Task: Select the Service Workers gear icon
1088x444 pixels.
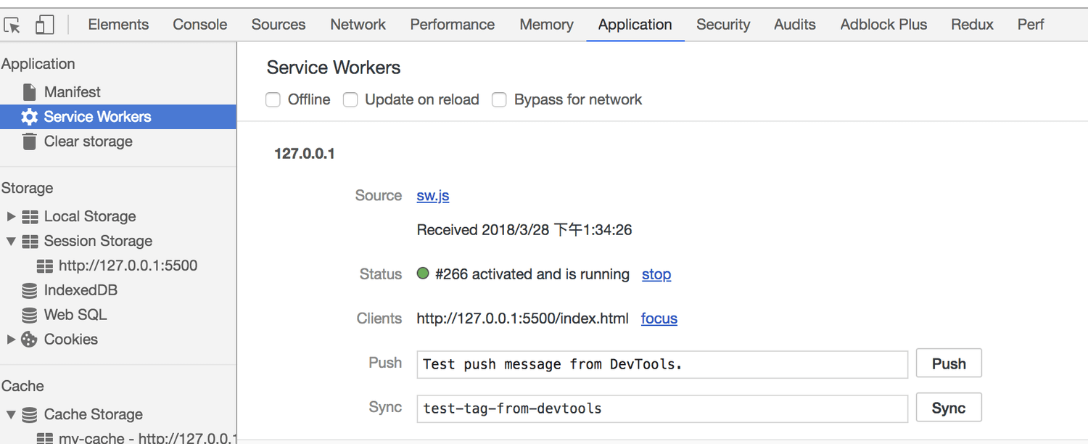Action: click(x=29, y=117)
